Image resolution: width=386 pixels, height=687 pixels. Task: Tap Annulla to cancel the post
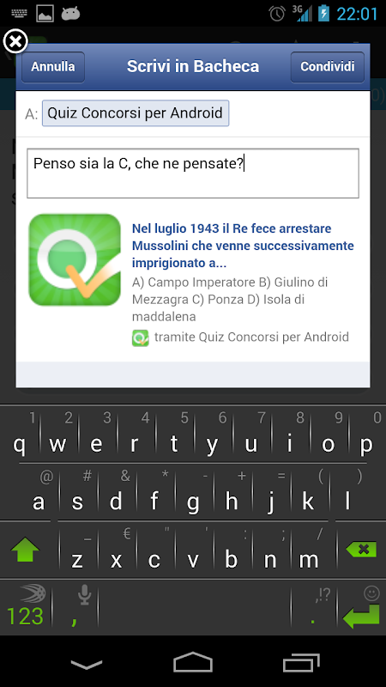[x=53, y=67]
